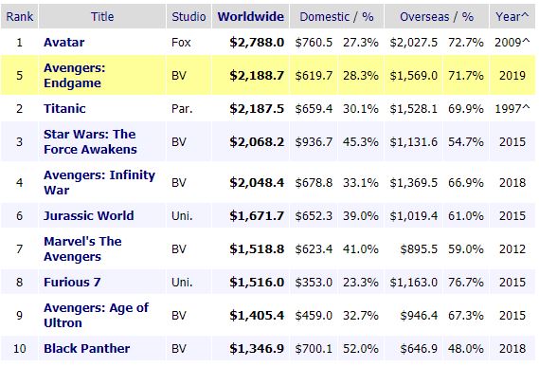The image size is (539, 367).
Task: Open Avengers: Endgame title link
Action: coord(74,76)
